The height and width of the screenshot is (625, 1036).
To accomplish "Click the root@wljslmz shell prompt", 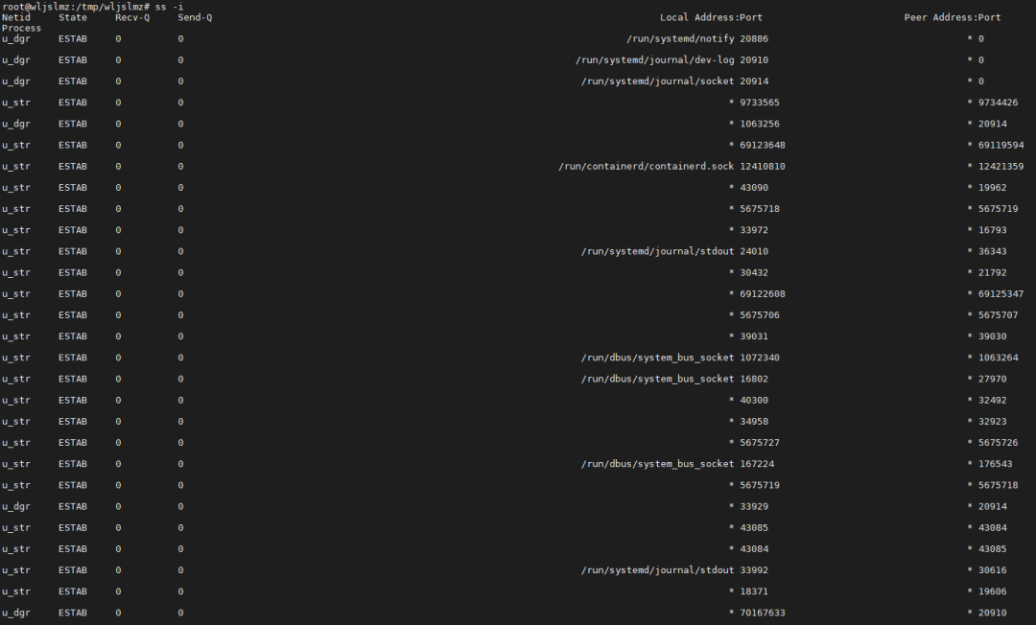I will 76,7.
